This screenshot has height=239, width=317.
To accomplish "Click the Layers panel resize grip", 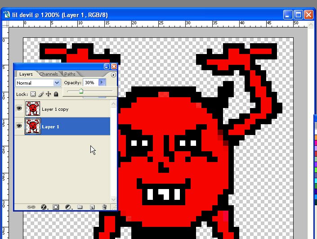I will pos(114,207).
